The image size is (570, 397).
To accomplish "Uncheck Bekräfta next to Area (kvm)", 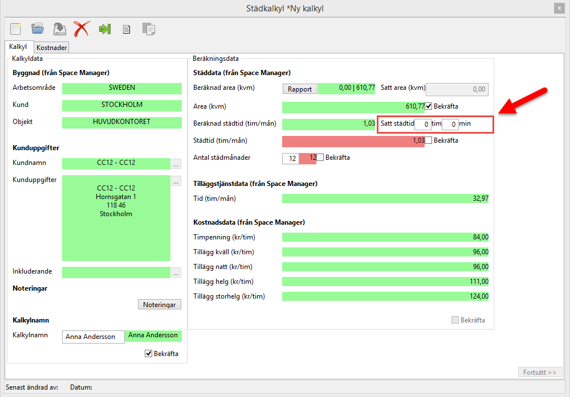I will (429, 106).
